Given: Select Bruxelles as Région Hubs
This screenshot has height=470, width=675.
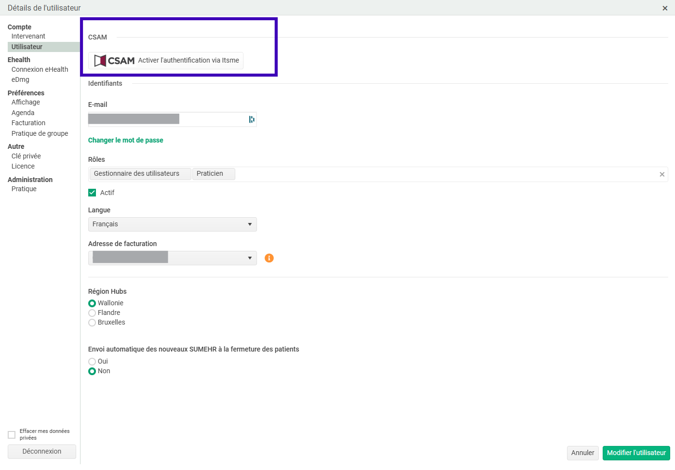Looking at the screenshot, I should pos(92,323).
